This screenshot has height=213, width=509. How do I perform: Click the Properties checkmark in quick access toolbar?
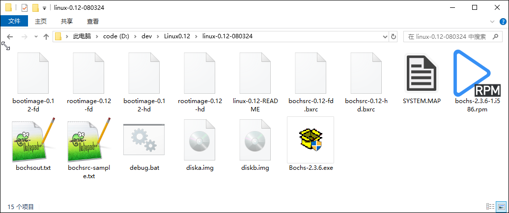click(x=24, y=8)
